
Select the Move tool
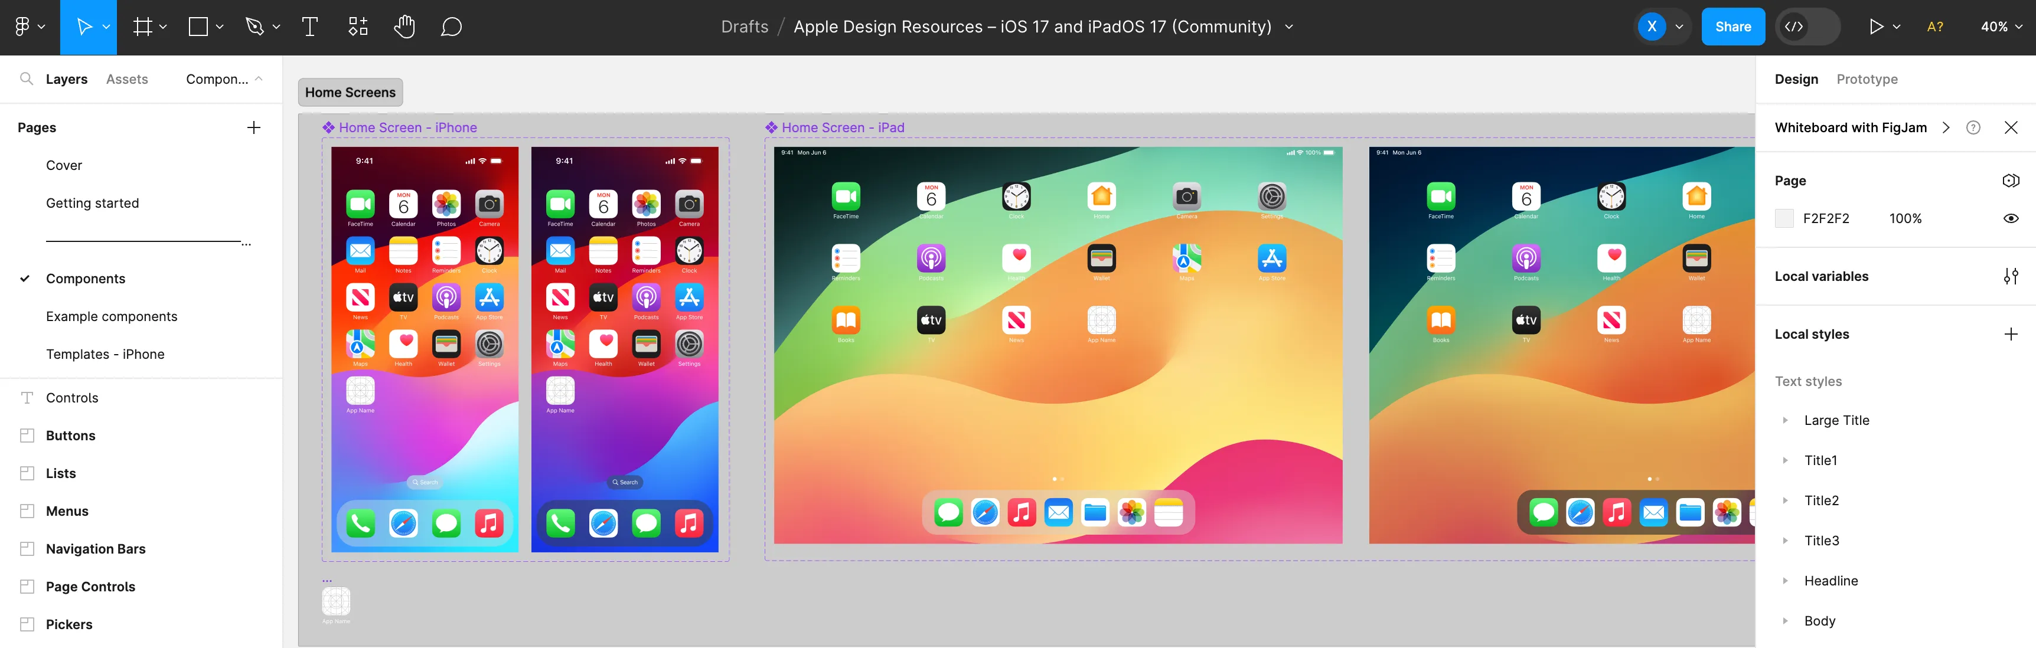pos(83,26)
